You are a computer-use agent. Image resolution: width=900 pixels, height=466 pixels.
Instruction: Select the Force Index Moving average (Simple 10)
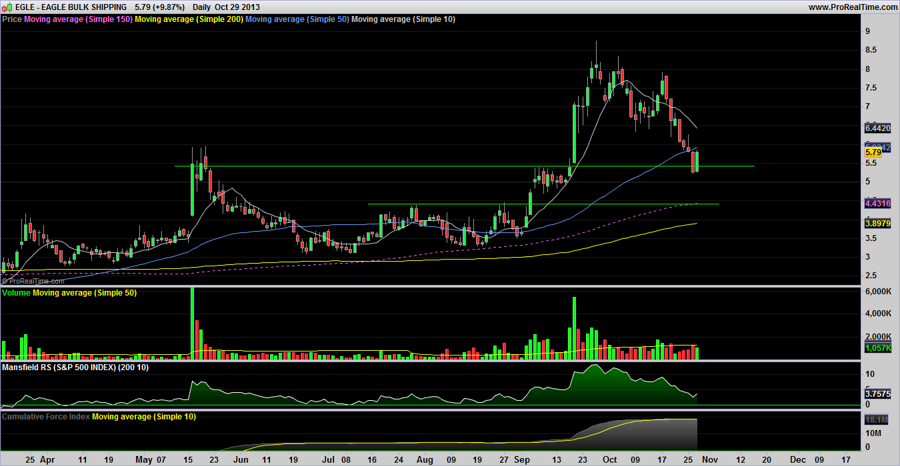tap(144, 416)
